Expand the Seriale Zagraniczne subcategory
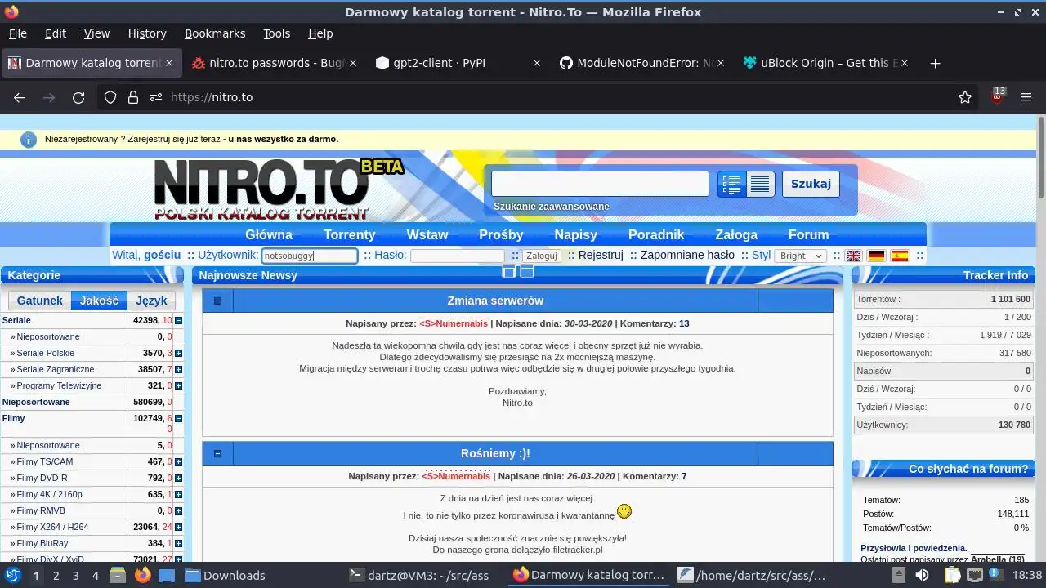This screenshot has height=588, width=1046. [x=179, y=370]
